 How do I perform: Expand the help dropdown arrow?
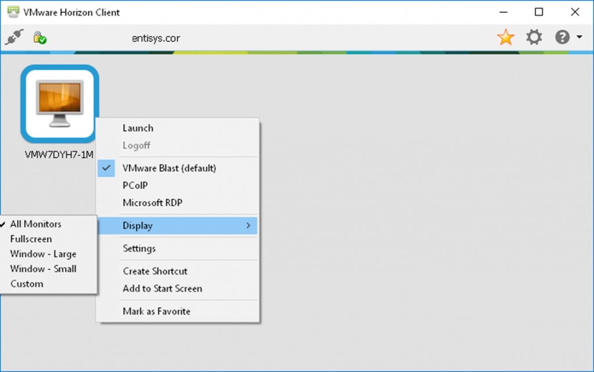579,37
